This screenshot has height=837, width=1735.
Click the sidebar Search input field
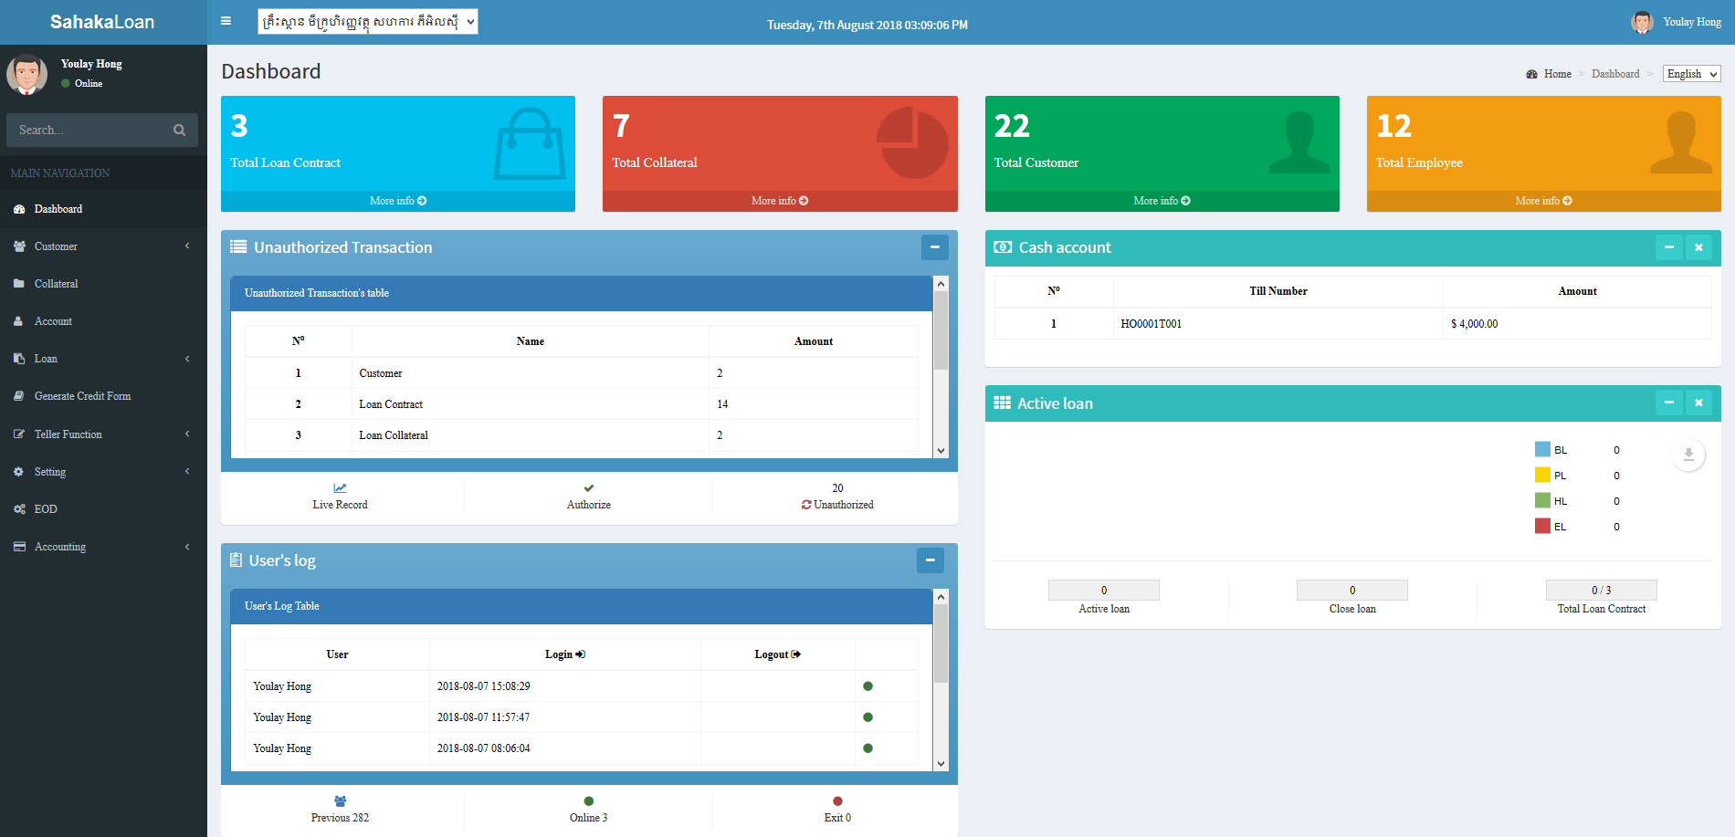point(89,131)
